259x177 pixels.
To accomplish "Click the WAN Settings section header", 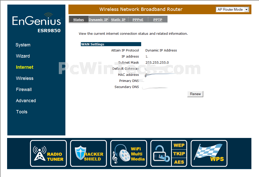I will pos(111,44).
